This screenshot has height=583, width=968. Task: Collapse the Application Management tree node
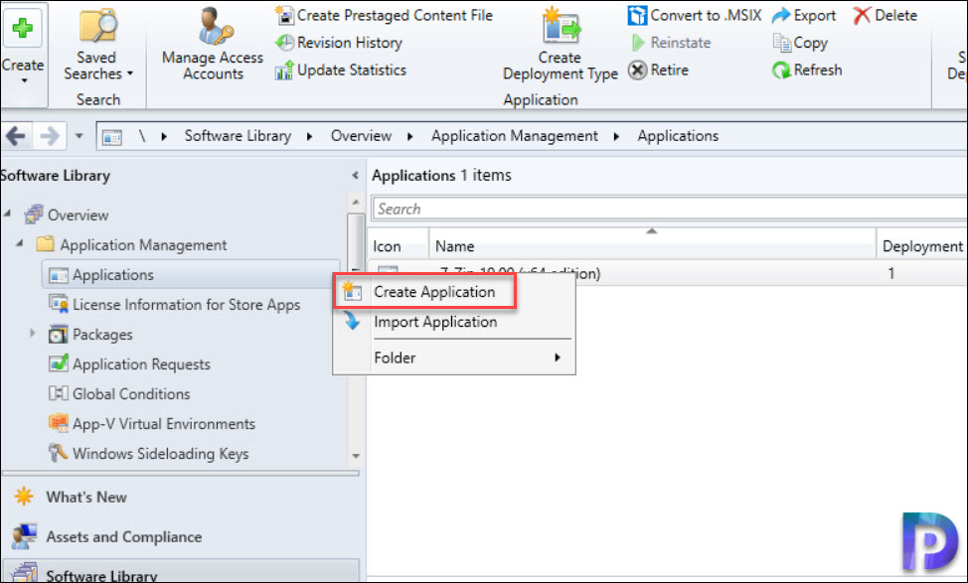[19, 243]
